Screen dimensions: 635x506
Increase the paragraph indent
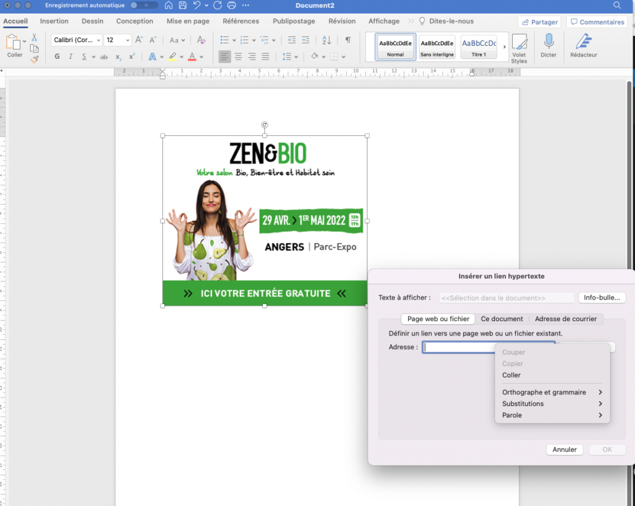305,40
